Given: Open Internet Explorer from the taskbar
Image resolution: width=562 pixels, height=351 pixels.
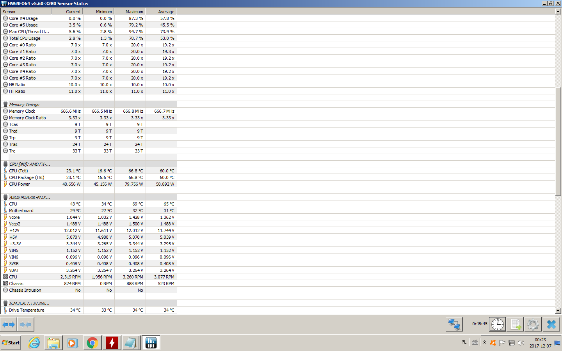Looking at the screenshot, I should point(34,343).
